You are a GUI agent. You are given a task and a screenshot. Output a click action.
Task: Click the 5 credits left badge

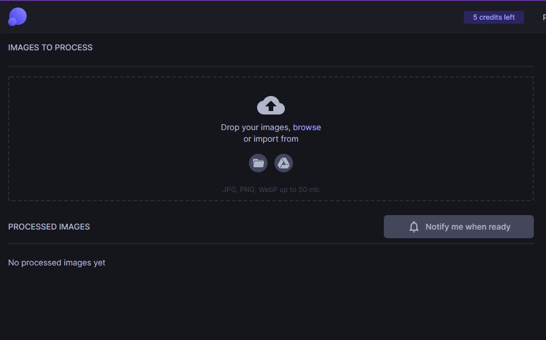pyautogui.click(x=493, y=17)
